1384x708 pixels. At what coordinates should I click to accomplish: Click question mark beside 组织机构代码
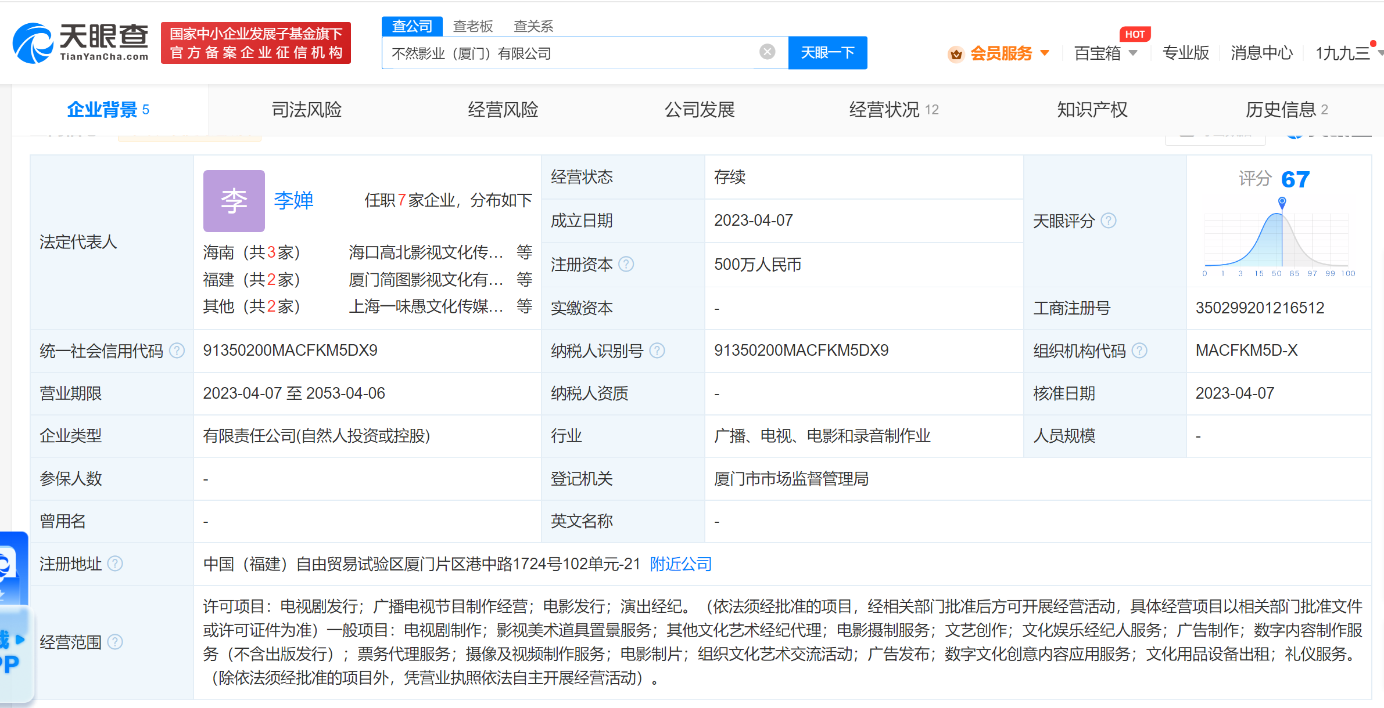pos(1141,351)
